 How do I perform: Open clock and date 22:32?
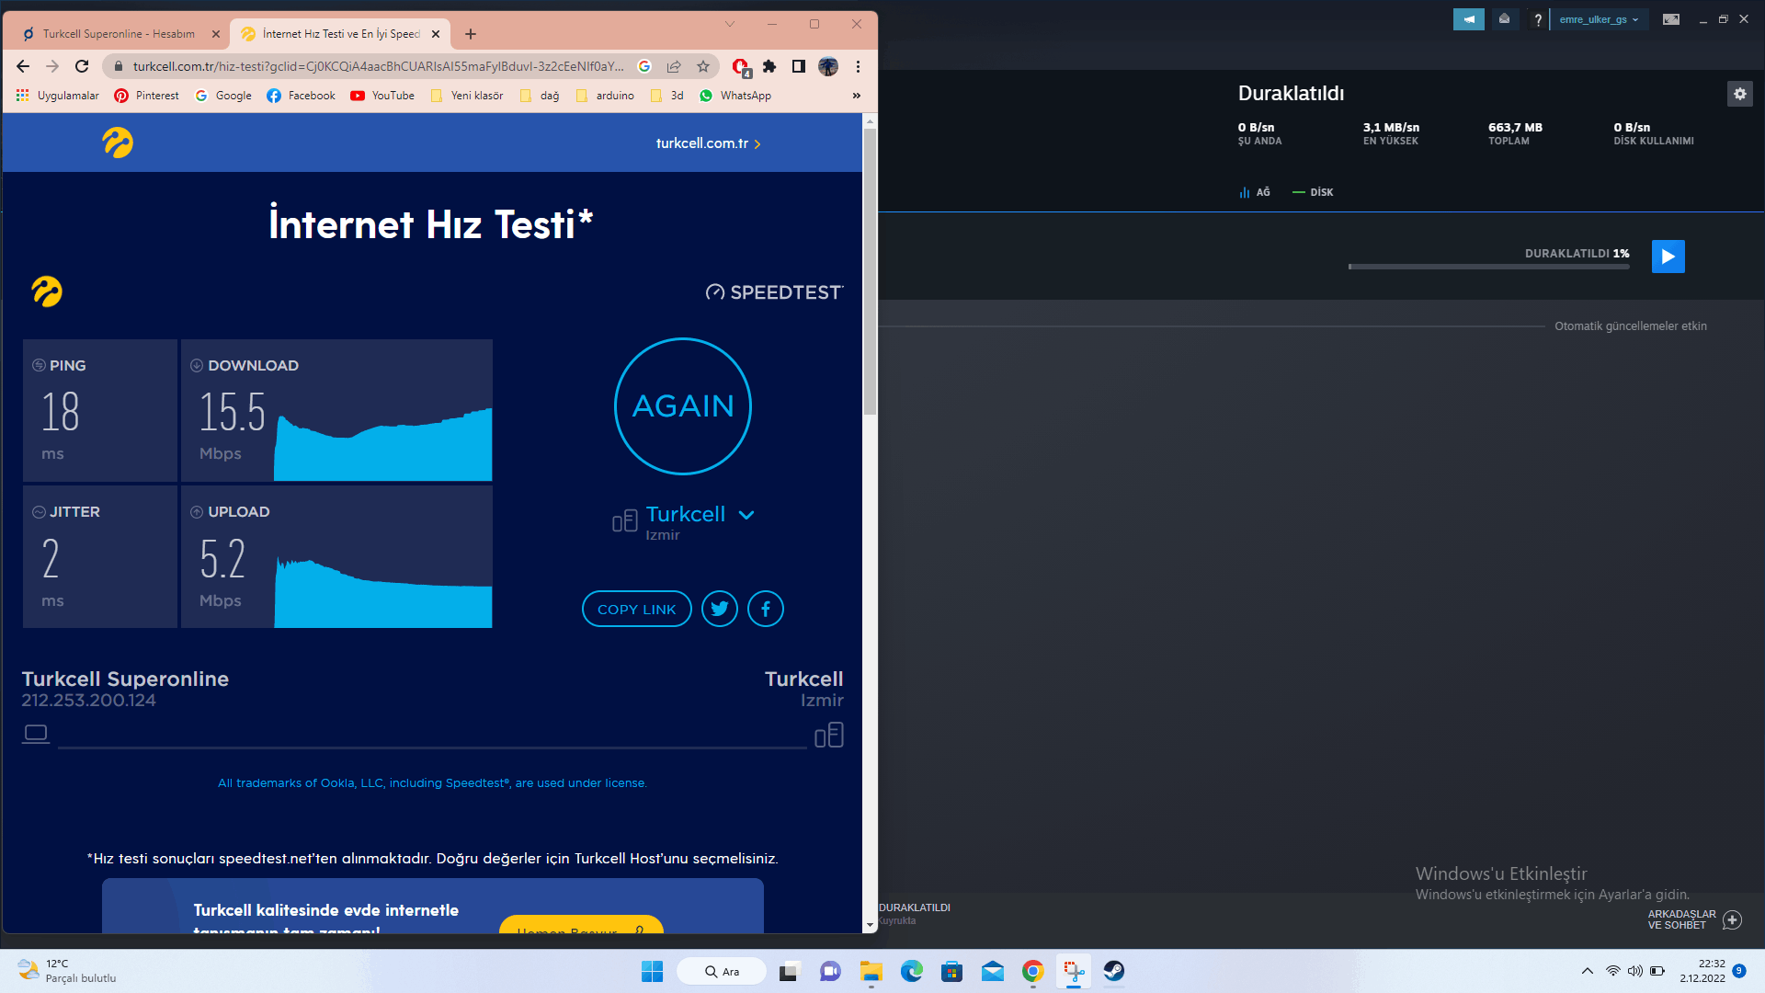click(1702, 971)
